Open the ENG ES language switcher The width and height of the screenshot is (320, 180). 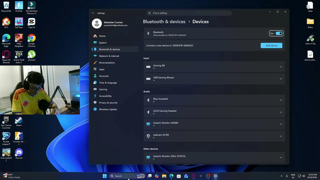click(293, 176)
